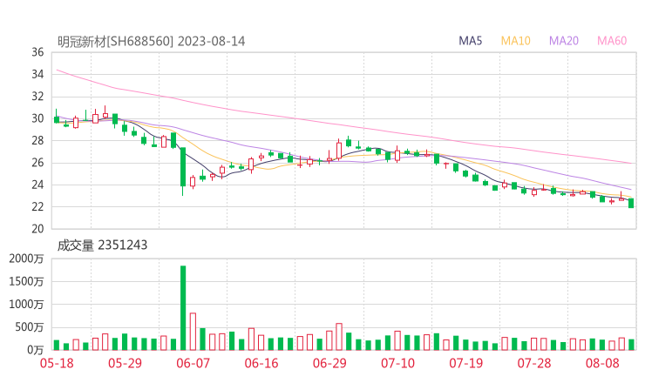Viewport: 645px width, 383px height.
Task: Click the 05-18 date axis label
Action: pos(57,363)
